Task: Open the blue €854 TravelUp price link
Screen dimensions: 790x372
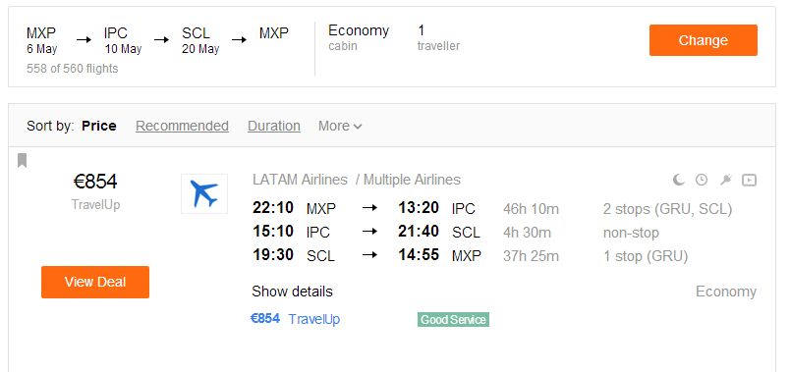Action: [265, 319]
